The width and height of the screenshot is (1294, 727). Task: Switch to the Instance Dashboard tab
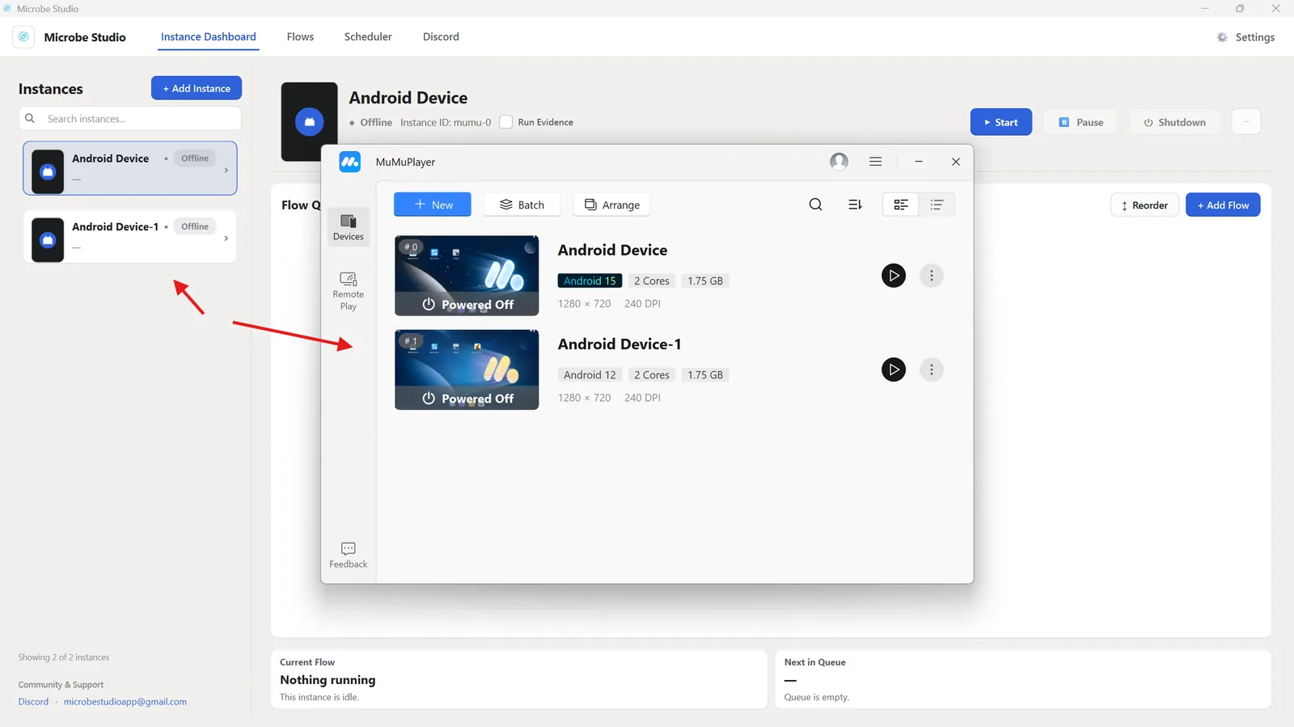click(x=208, y=37)
